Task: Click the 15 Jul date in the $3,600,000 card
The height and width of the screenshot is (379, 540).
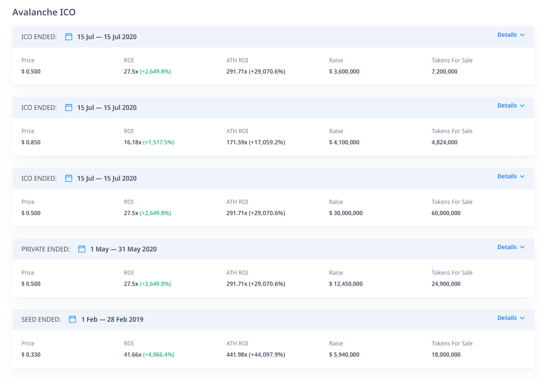Action: coord(107,37)
